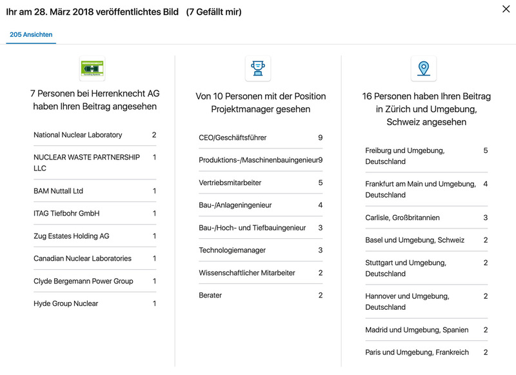Click the location pin icon
Screen dimensions: 516x375
[x=424, y=68]
